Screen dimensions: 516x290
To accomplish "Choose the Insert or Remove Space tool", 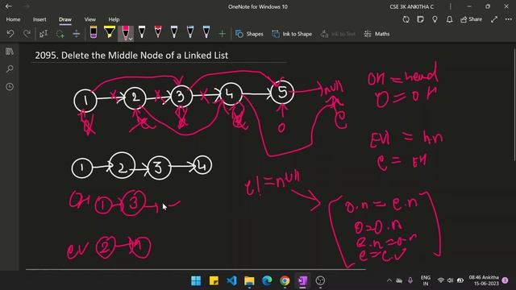I will [76, 34].
